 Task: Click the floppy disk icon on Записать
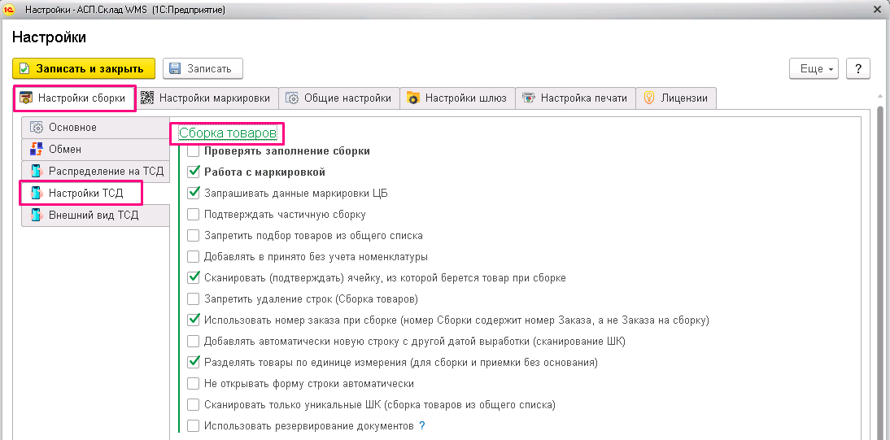[175, 68]
